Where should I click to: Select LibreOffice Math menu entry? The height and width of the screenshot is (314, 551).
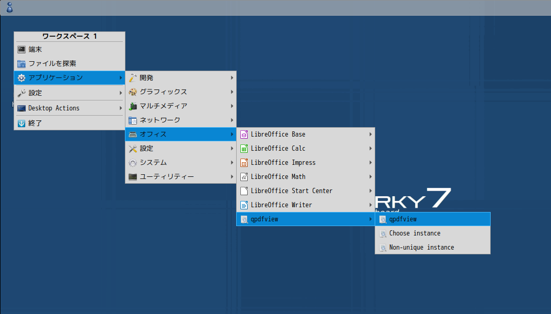[306, 177]
